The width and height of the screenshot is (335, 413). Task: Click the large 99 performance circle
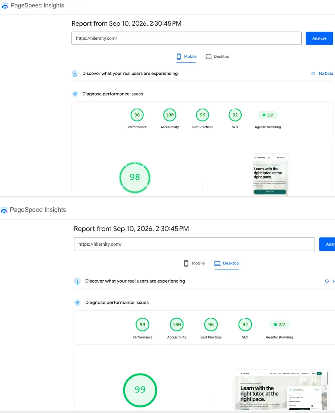tap(140, 390)
